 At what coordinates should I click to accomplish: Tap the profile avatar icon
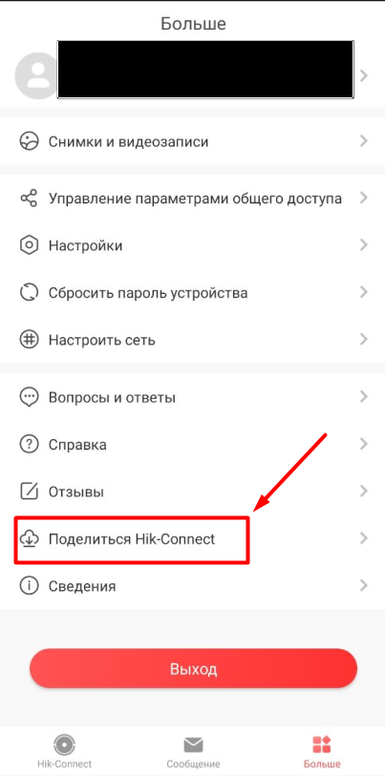[35, 75]
